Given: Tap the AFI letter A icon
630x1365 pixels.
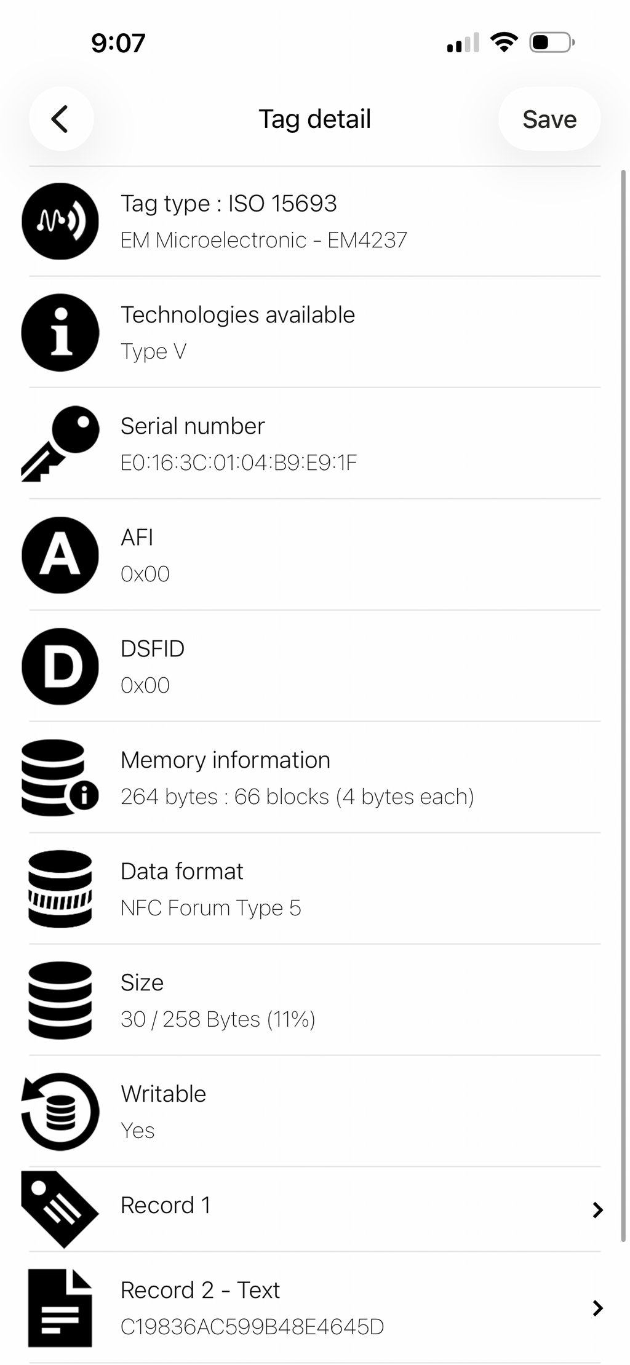Looking at the screenshot, I should 60,555.
